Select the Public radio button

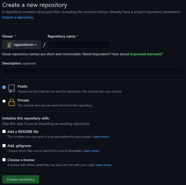4,87
